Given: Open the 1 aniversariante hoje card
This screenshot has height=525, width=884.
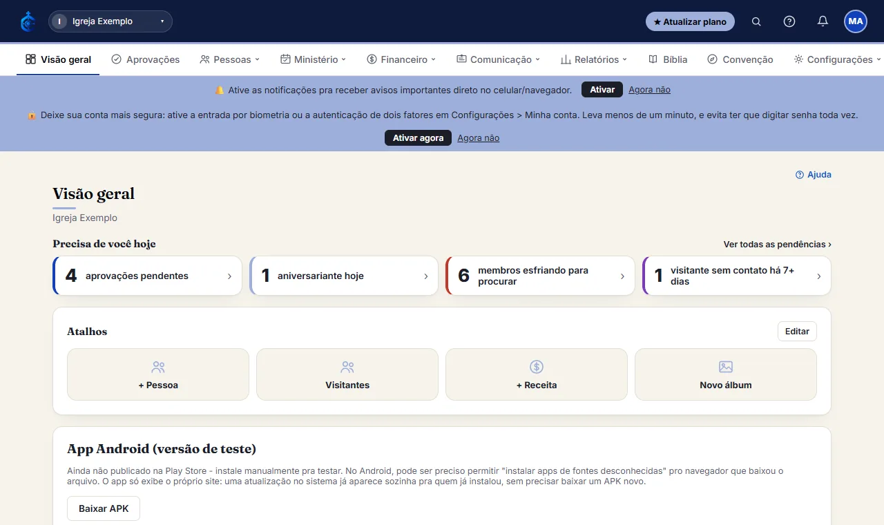Looking at the screenshot, I should (x=343, y=276).
